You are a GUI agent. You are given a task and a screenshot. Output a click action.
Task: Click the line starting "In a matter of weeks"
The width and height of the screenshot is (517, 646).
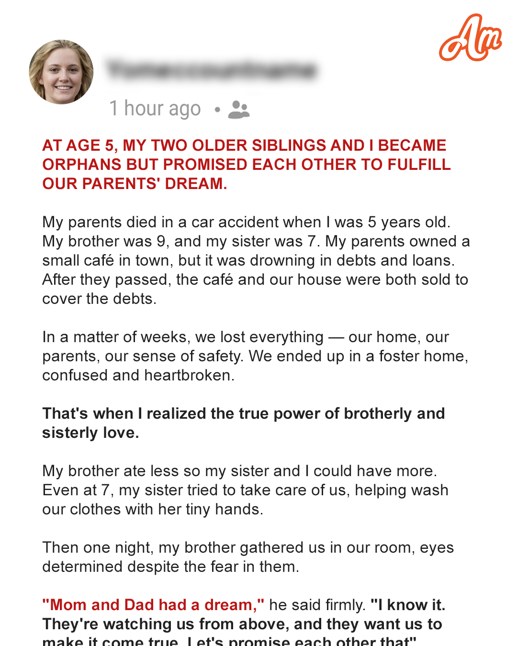(245, 337)
